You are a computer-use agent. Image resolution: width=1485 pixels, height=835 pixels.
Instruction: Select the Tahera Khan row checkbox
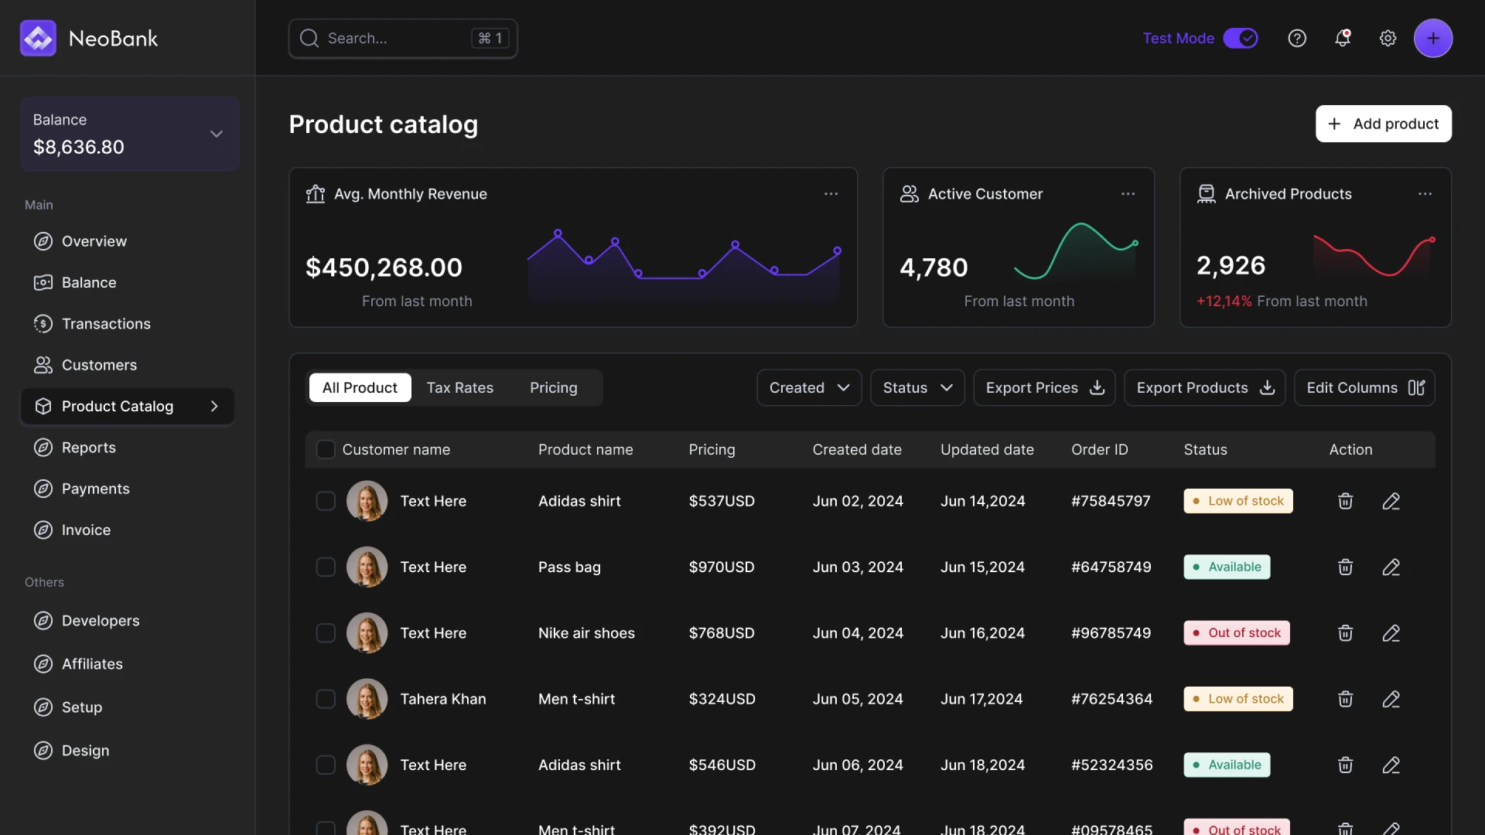(x=326, y=699)
